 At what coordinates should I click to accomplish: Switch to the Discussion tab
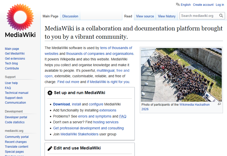pos(70,16)
